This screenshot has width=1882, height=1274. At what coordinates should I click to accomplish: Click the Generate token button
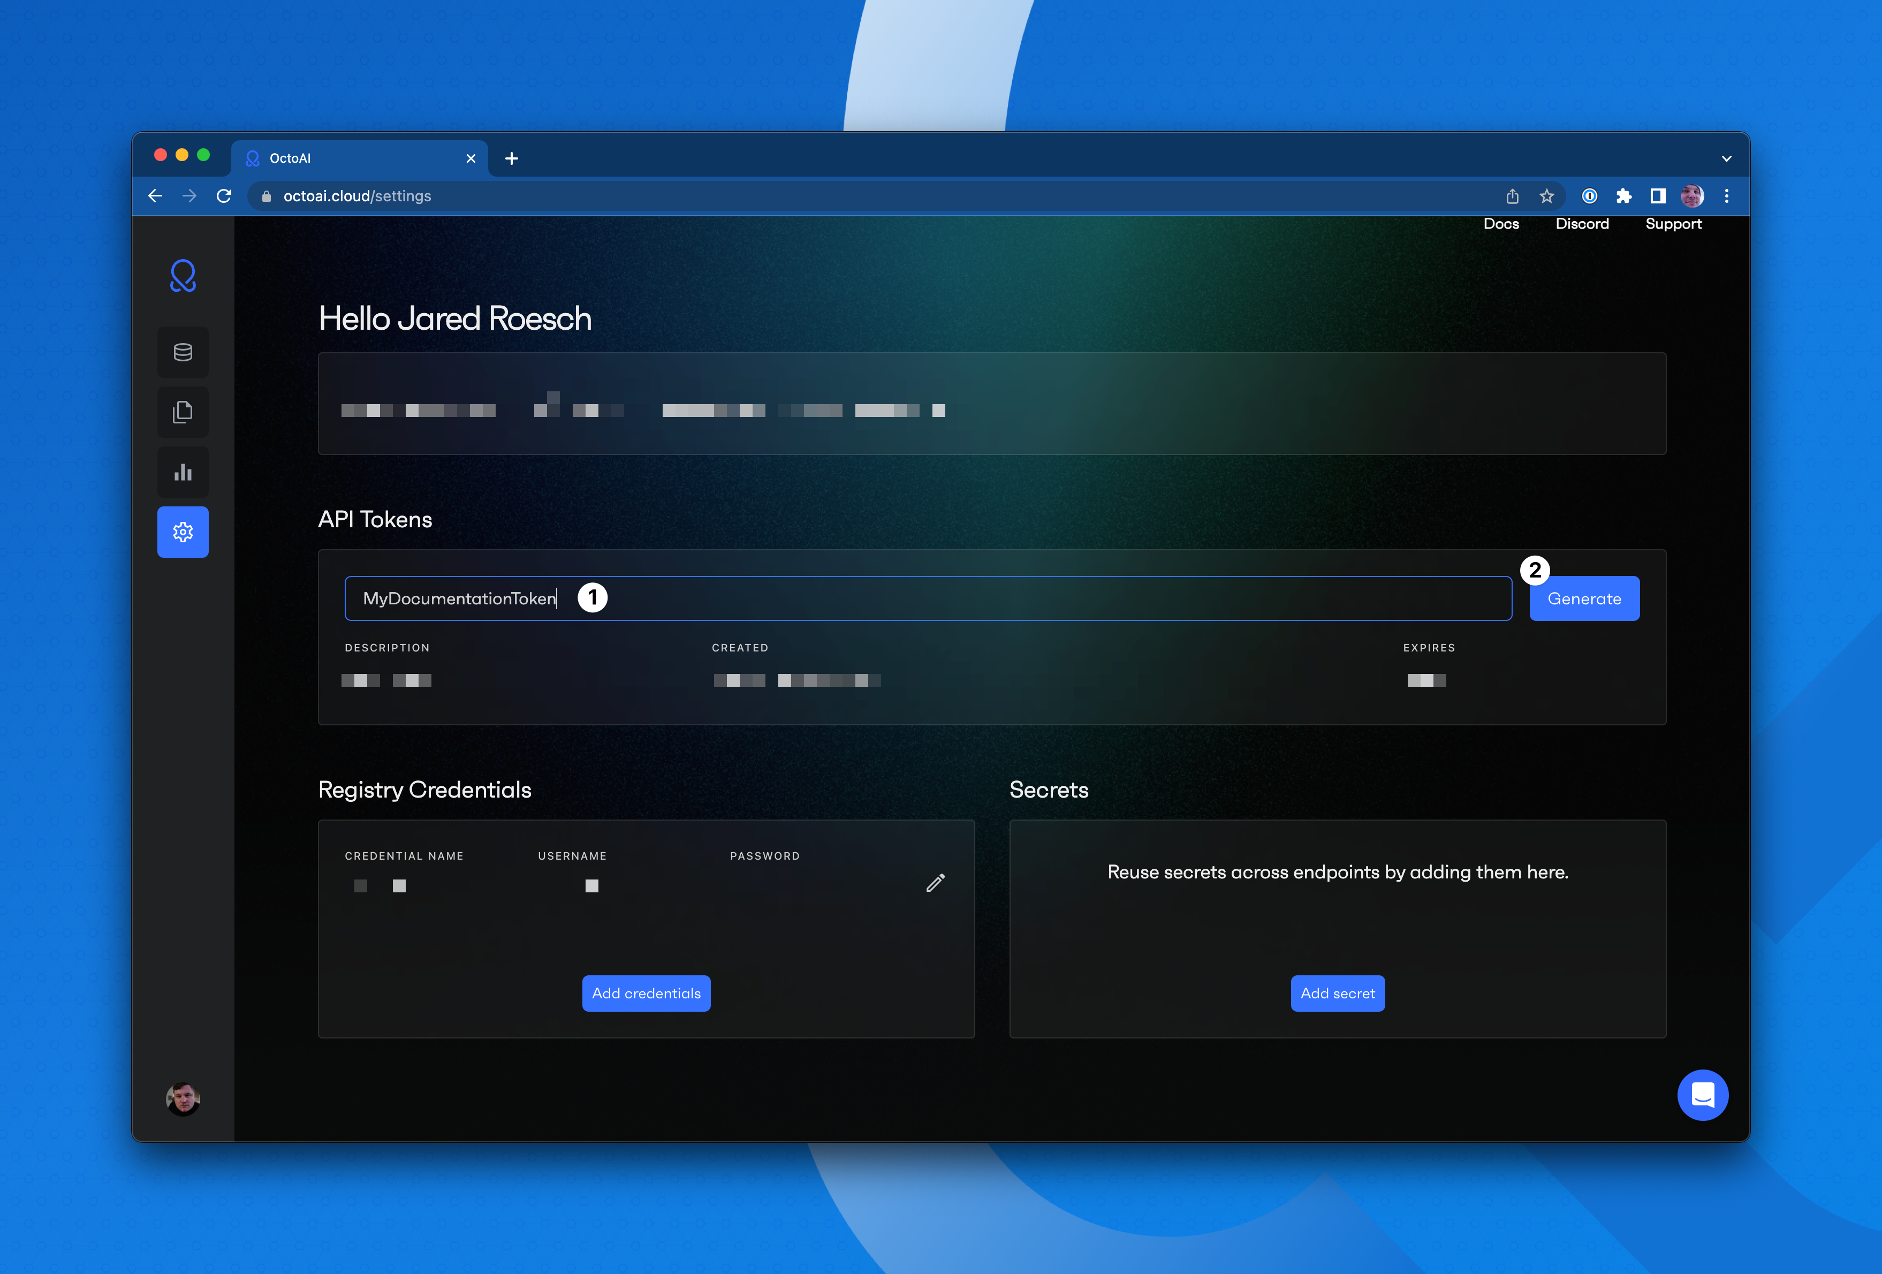1584,598
